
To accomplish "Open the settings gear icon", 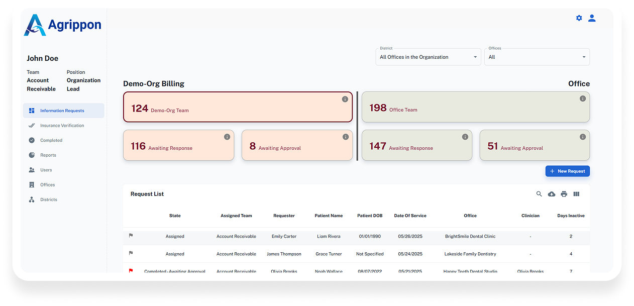I will click(579, 18).
